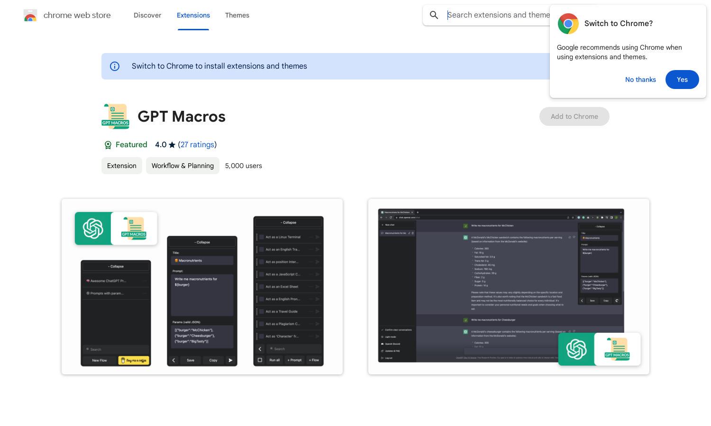711x426 pixels.
Task: Open the Themes tab
Action: [x=237, y=15]
